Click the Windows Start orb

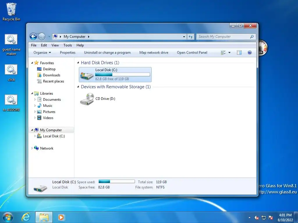point(8,217)
